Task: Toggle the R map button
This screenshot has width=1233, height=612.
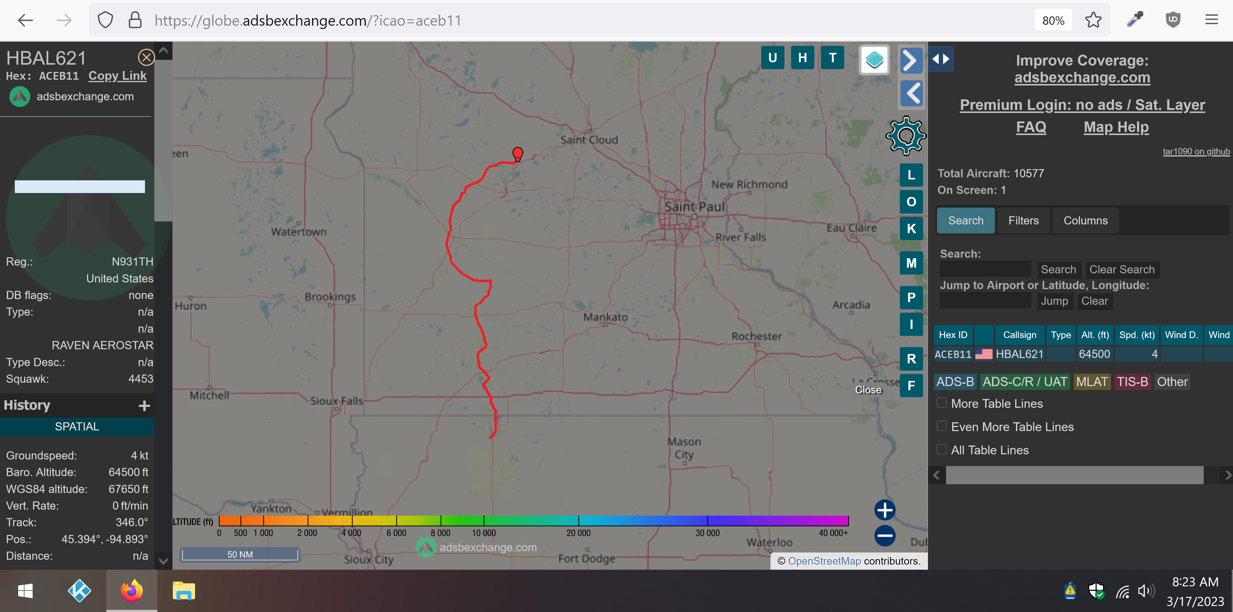Action: 911,359
